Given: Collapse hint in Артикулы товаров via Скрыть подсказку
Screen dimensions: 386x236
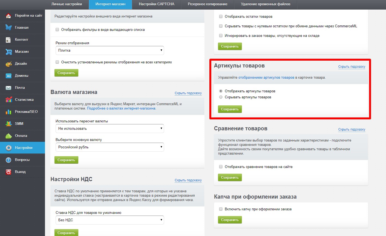Looking at the screenshot, I should [x=352, y=67].
